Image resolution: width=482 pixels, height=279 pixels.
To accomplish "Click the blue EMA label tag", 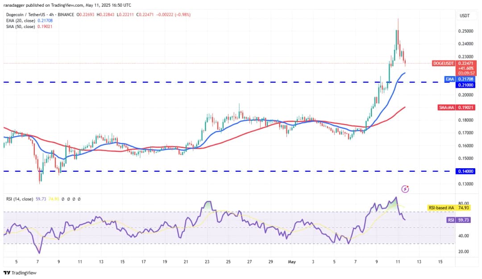I will (449, 79).
